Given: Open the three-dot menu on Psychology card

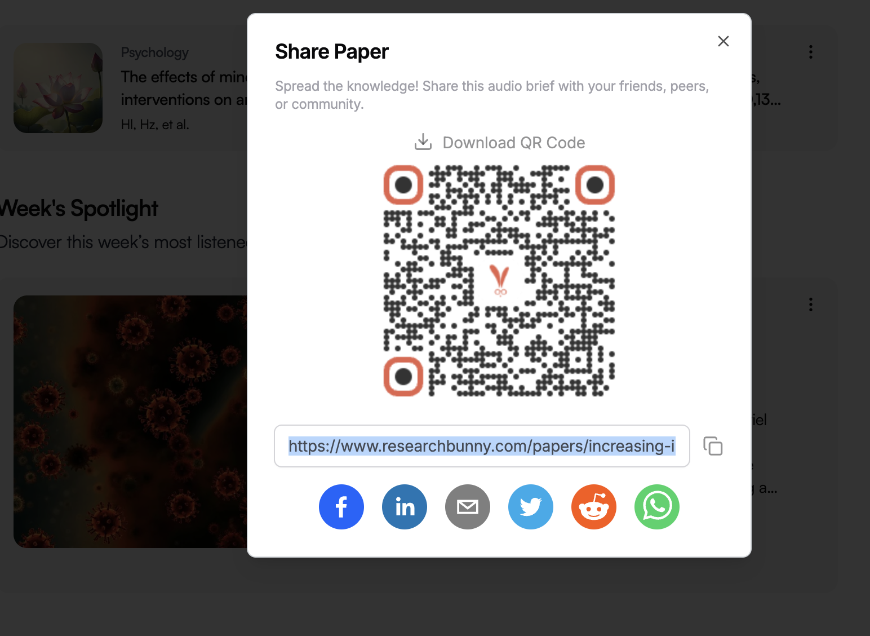Looking at the screenshot, I should [811, 52].
